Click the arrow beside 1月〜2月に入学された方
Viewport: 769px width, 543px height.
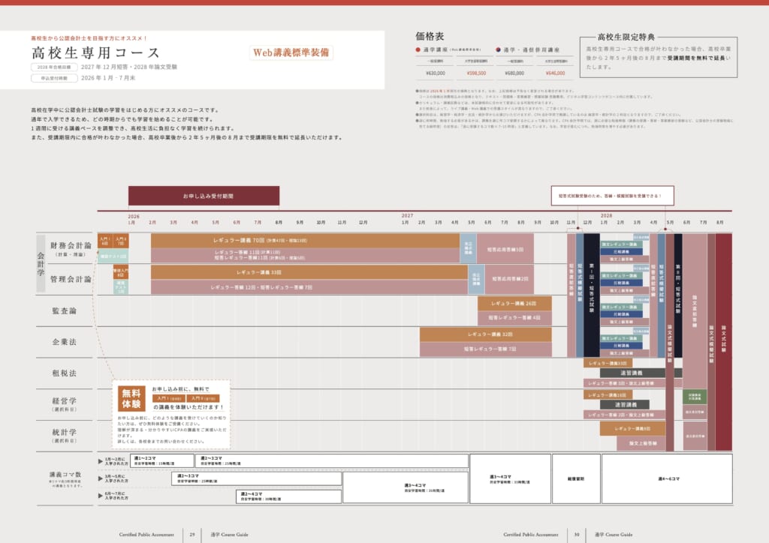101,461
